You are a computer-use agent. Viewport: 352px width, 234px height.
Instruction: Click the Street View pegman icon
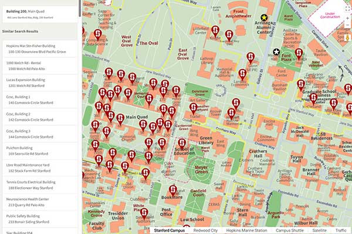(x=347, y=37)
